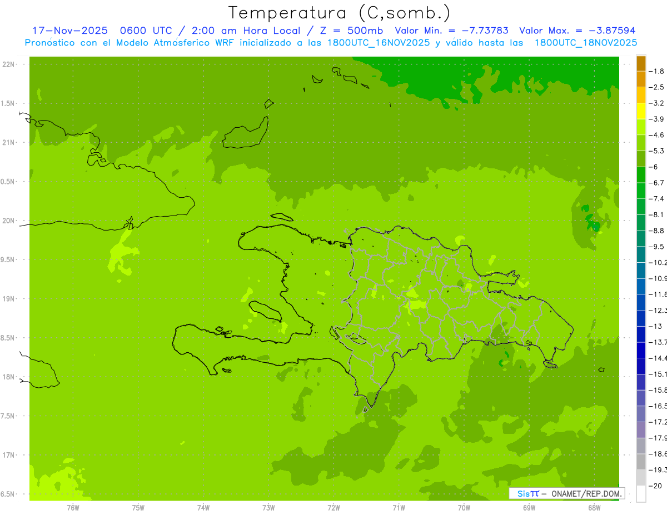Screen dimensions: 667x515
Task: Click the '71W' longitude label
Action: pos(399,508)
